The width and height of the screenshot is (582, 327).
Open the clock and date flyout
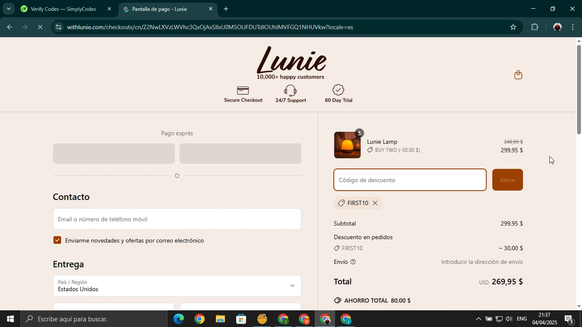click(x=544, y=319)
